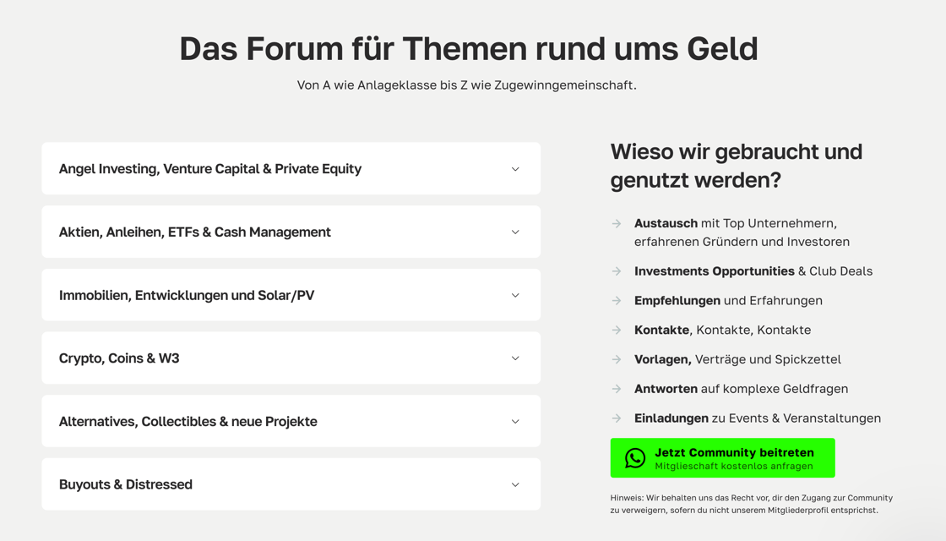The height and width of the screenshot is (541, 946).
Task: Expand Angel Investing, Venture Capital chevron
Action: [x=515, y=169]
